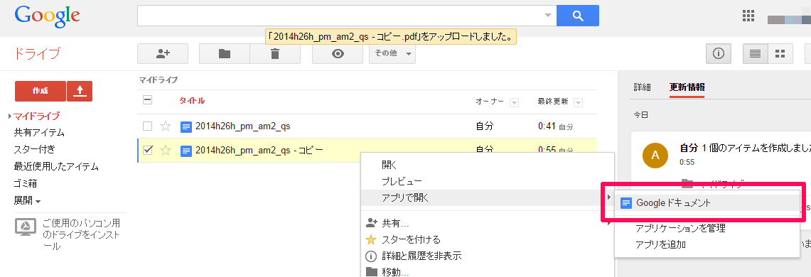Open the search options dropdown arrow
Screen dimensions: 811x277
[548, 16]
